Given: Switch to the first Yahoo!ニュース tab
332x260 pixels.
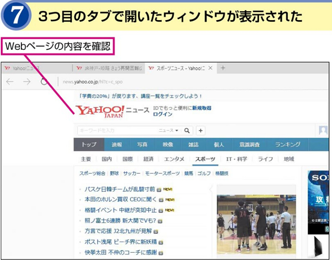Looking at the screenshot, I should [37, 68].
